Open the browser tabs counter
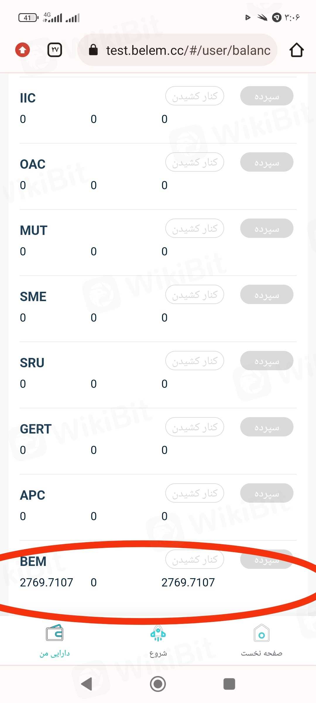This screenshot has height=703, width=316. 55,50
